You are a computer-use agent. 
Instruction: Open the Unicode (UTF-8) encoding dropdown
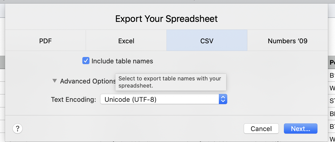(x=164, y=99)
